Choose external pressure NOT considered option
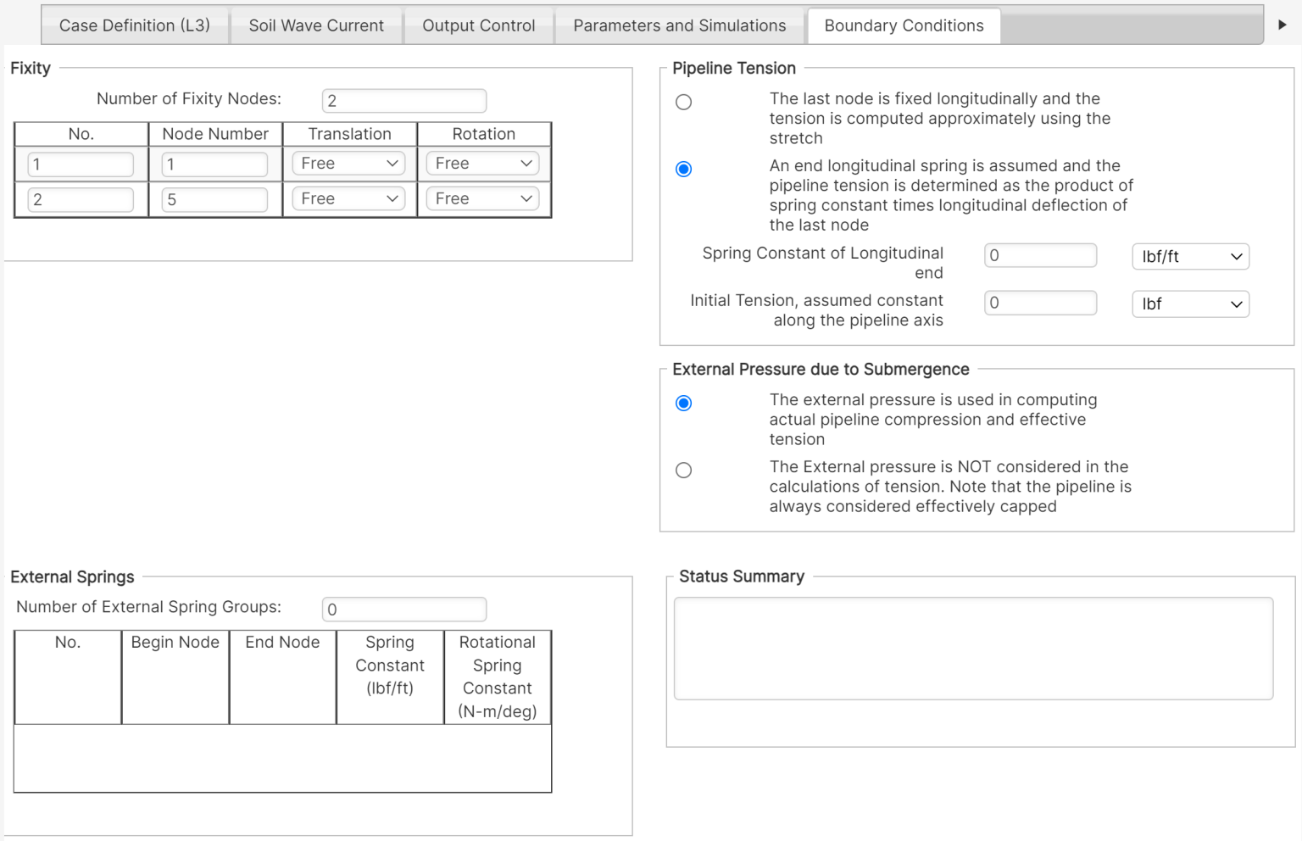 (x=683, y=470)
